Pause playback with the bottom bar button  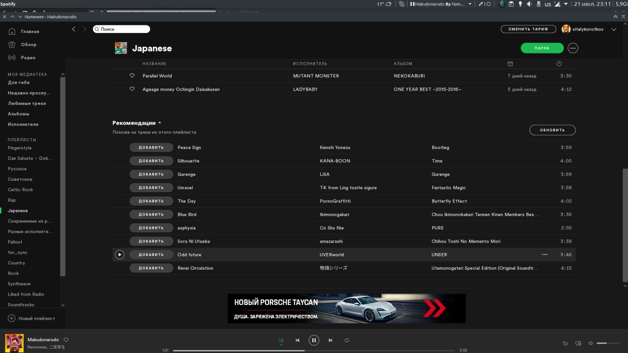pos(314,340)
